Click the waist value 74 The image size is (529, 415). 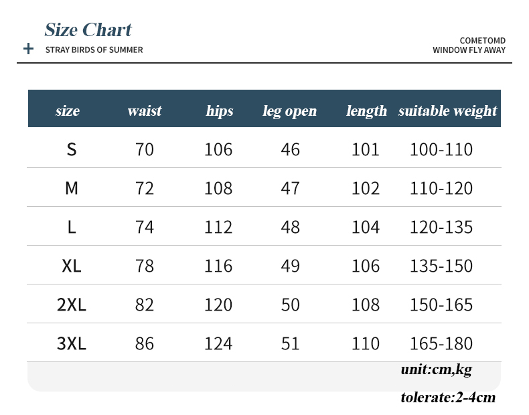(x=145, y=227)
